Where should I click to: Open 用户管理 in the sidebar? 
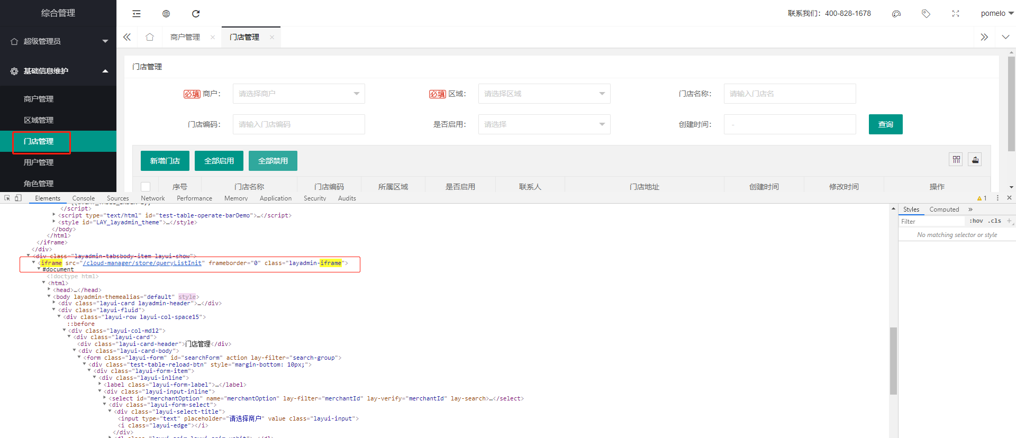pyautogui.click(x=39, y=162)
